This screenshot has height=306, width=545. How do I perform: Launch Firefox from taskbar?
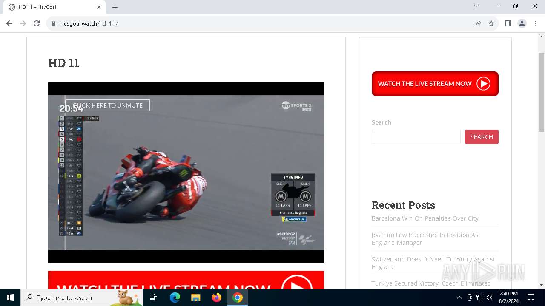(x=217, y=297)
